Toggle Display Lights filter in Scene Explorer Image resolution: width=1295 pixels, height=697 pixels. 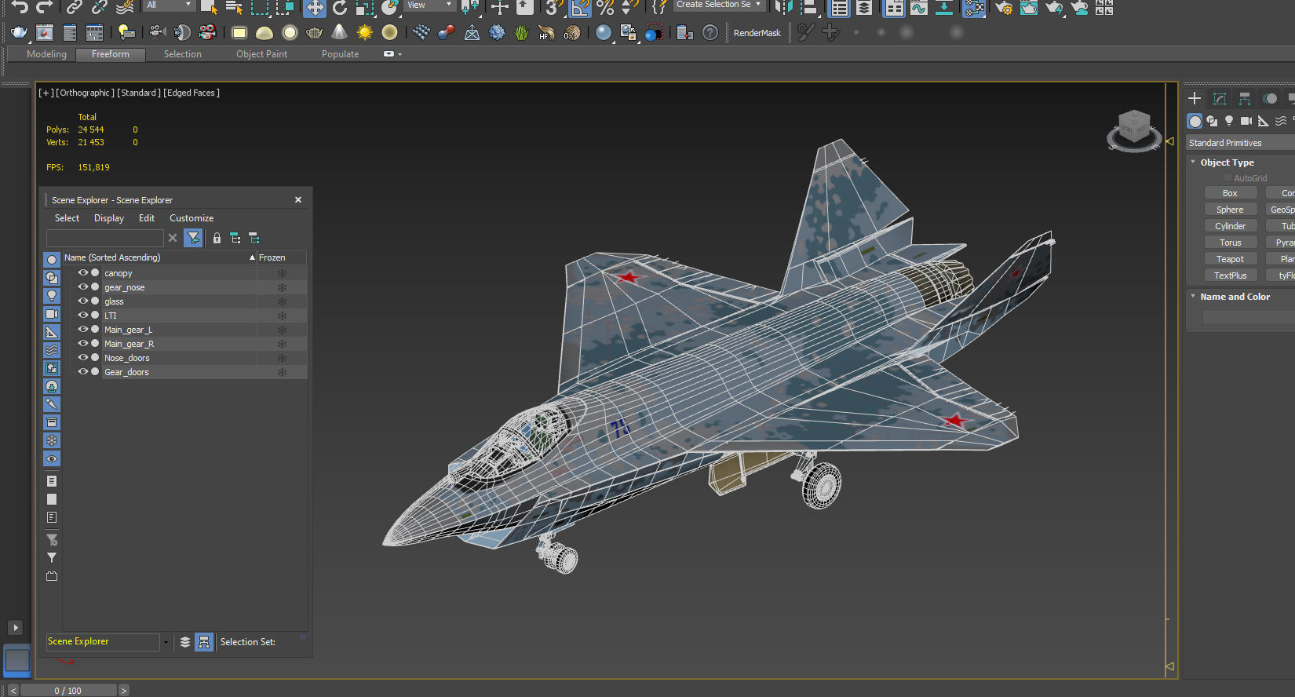52,296
